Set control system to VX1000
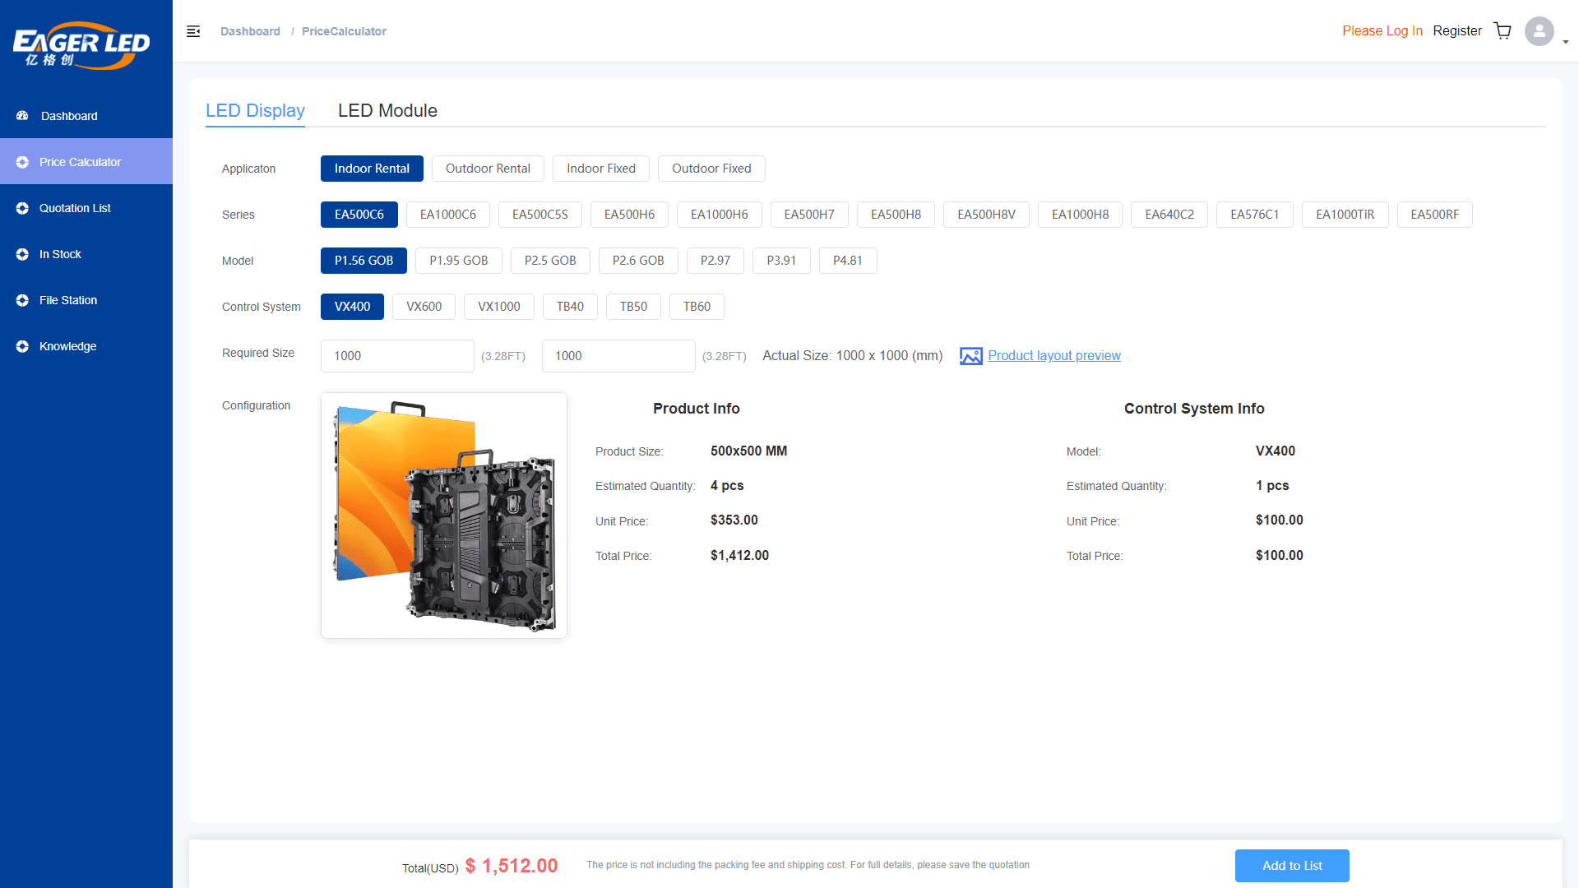Image resolution: width=1579 pixels, height=888 pixels. pos(499,307)
